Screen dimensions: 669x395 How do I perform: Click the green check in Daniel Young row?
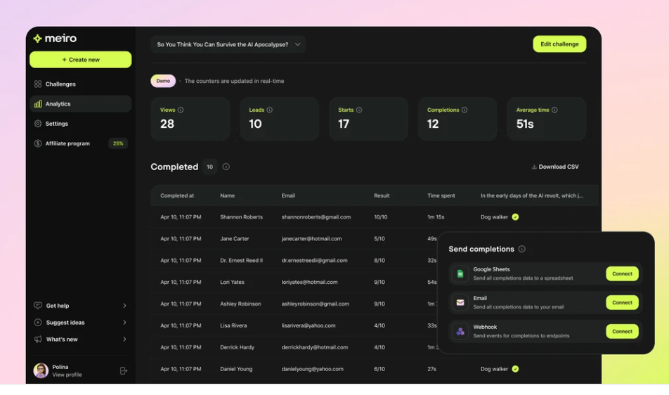515,369
